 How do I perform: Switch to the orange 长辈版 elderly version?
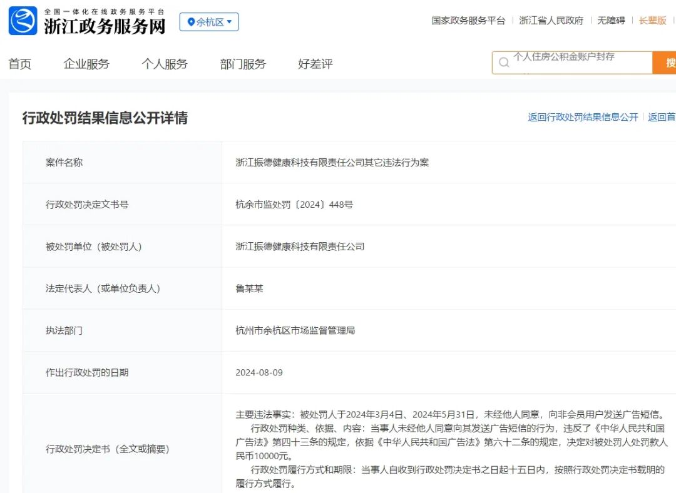(x=653, y=21)
